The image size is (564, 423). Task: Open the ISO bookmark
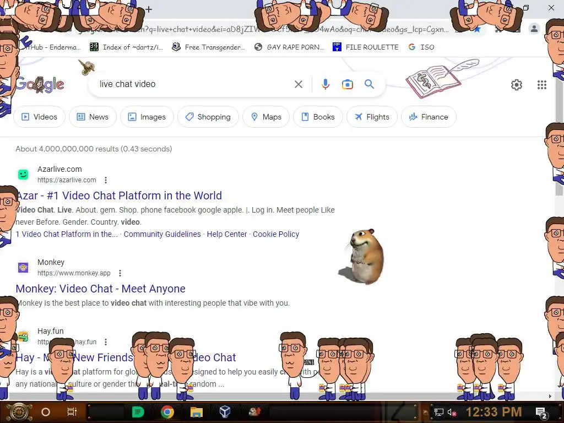421,47
